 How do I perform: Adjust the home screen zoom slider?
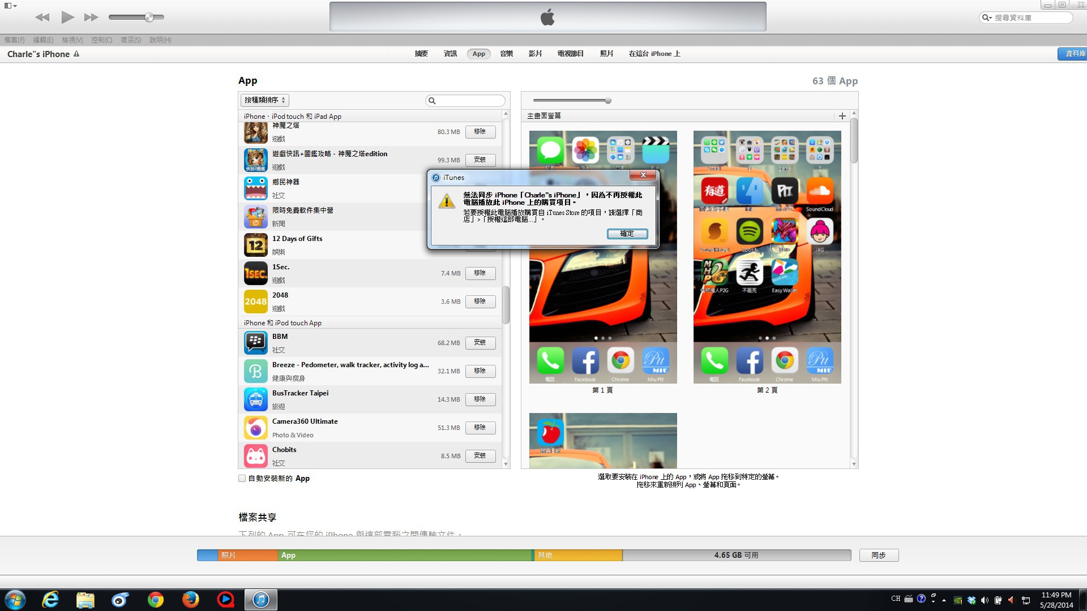(x=608, y=101)
